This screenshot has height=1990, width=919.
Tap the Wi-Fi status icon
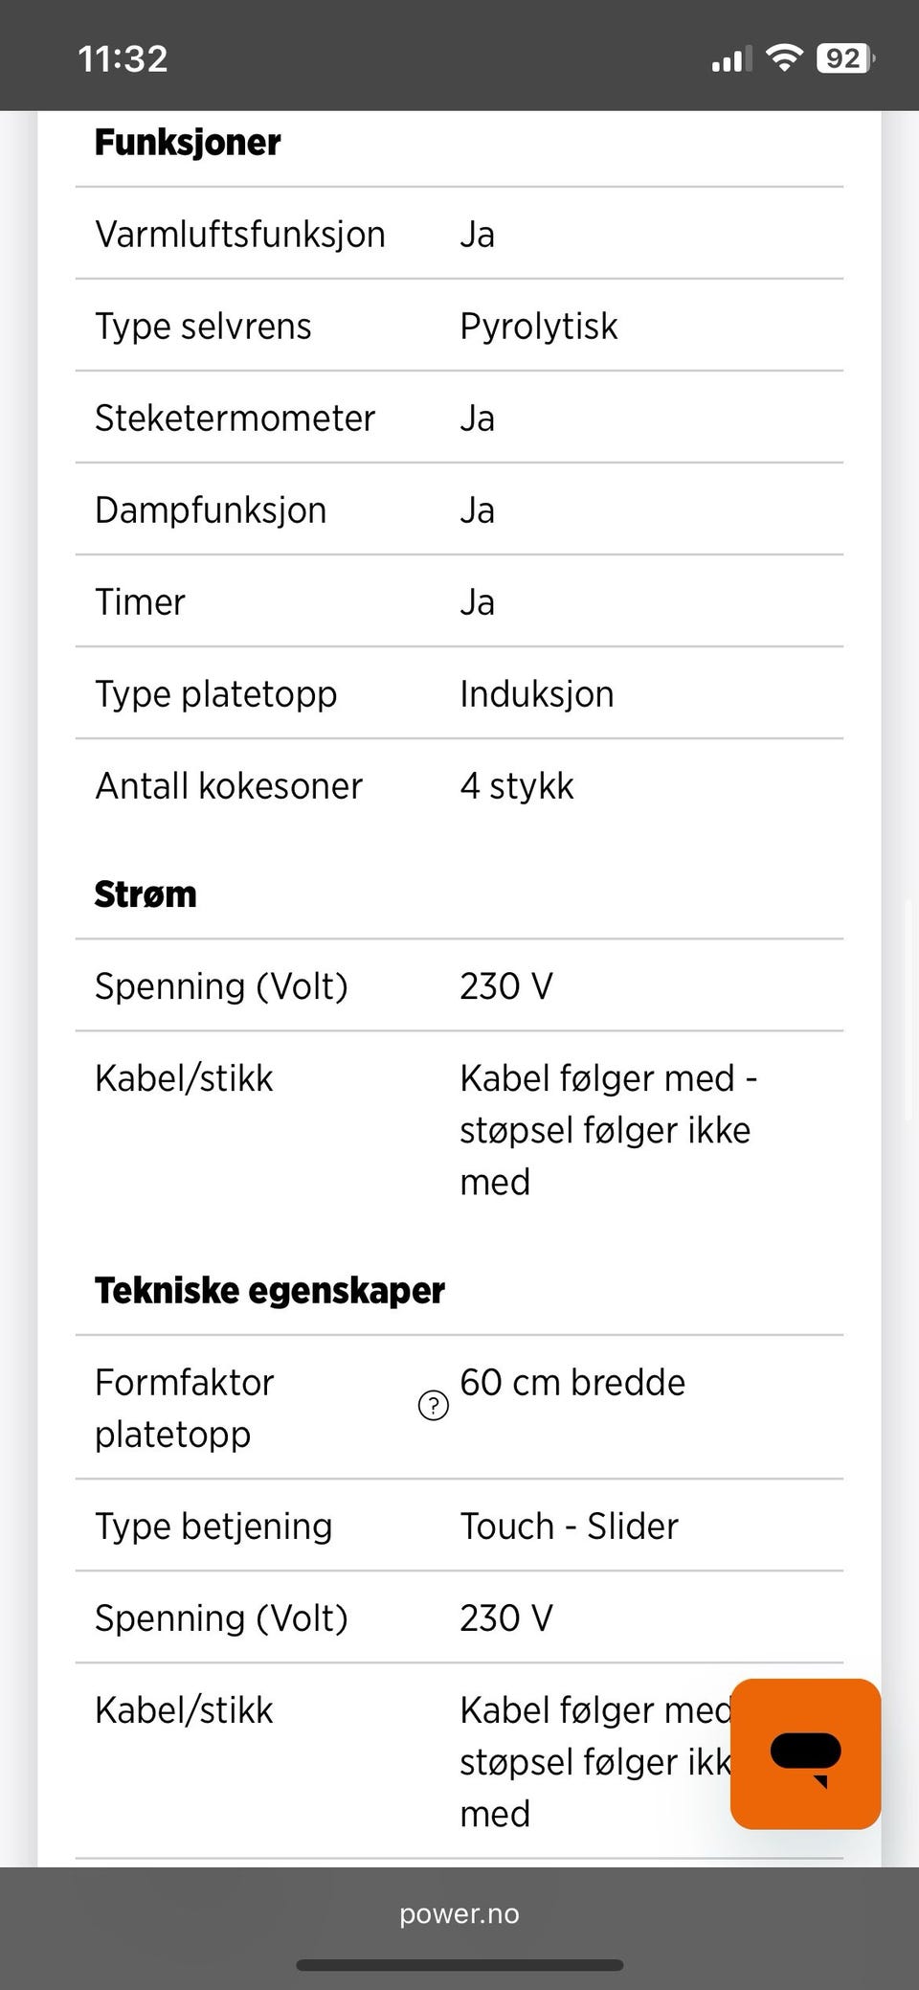click(785, 58)
